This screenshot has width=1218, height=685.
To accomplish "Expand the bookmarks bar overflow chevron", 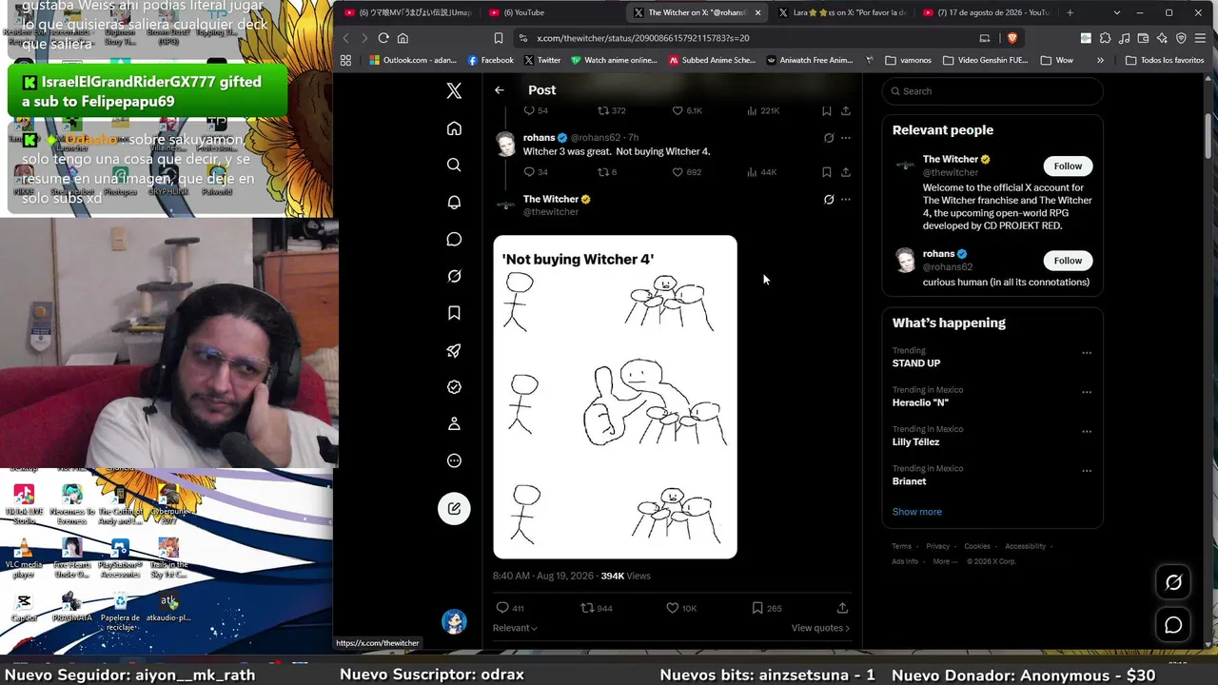I will point(1100,60).
